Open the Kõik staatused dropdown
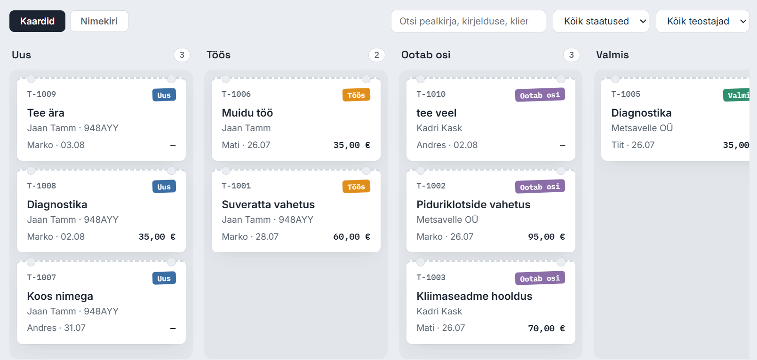 (601, 21)
